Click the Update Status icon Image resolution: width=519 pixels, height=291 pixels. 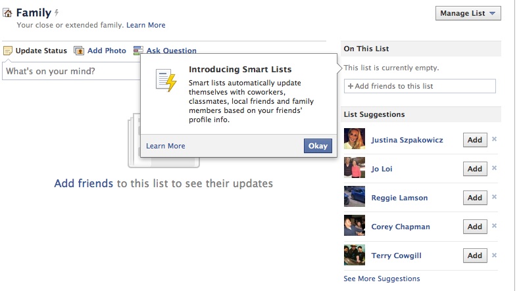pos(8,51)
